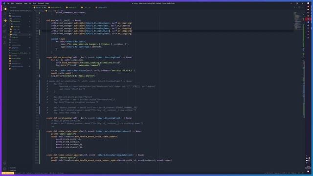Click the 'async def on_starting' line

tap(89, 57)
